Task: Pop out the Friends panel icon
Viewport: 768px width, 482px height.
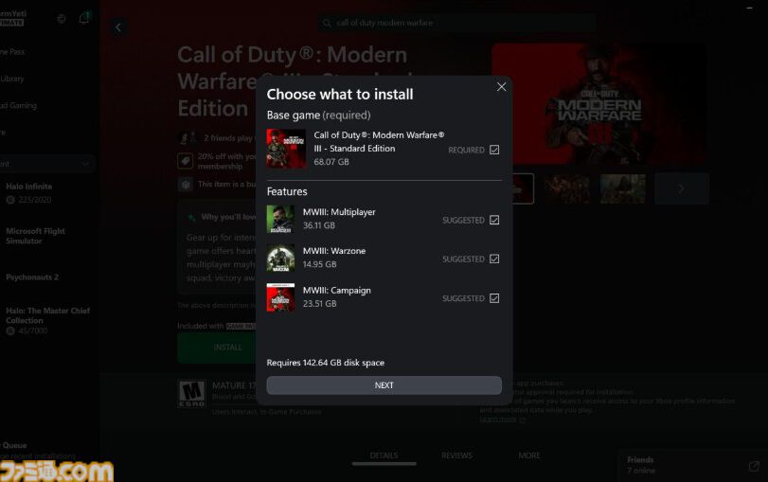Action: pyautogui.click(x=754, y=466)
